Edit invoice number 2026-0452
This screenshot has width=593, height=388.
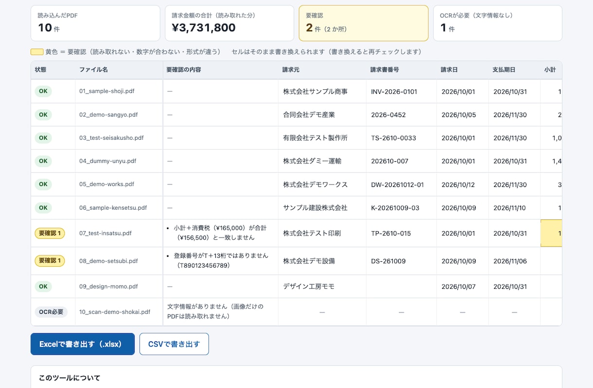tap(401, 115)
